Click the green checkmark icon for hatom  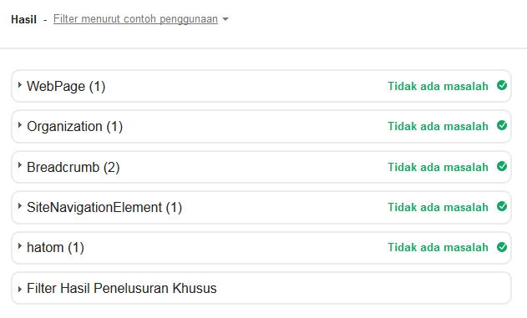502,247
